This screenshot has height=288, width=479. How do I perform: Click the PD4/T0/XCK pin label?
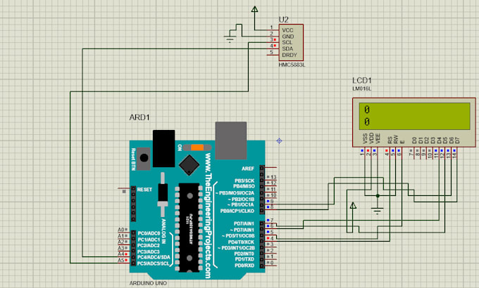coord(241,242)
